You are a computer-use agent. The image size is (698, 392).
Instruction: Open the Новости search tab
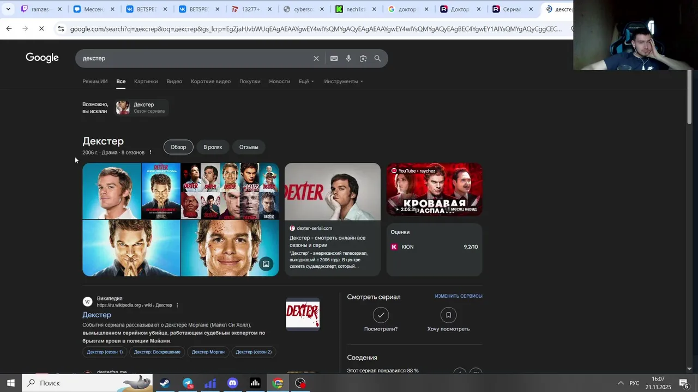click(x=279, y=81)
